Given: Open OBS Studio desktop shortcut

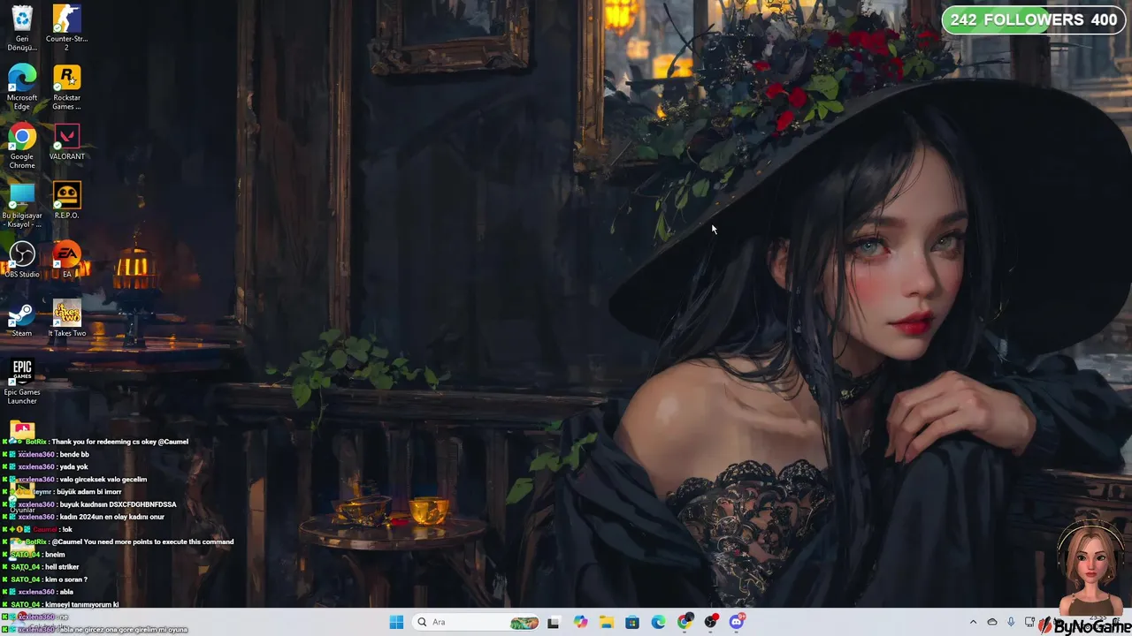Looking at the screenshot, I should 22,260.
